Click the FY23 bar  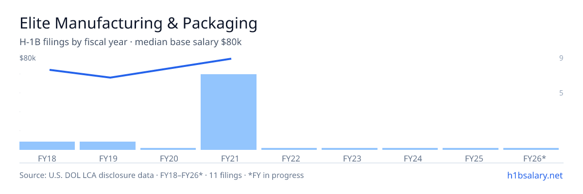tap(349, 149)
